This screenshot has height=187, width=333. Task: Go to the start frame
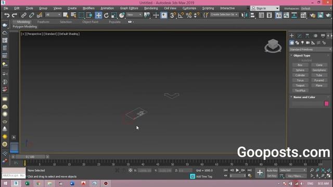pos(225,170)
